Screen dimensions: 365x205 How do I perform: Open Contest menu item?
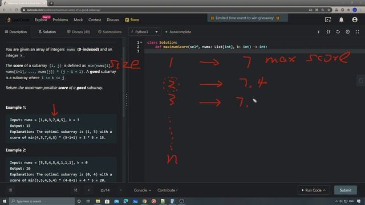click(95, 20)
